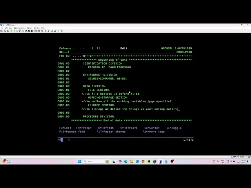Open Google Chrome from the taskbar
The image size is (251, 188).
coord(143,161)
